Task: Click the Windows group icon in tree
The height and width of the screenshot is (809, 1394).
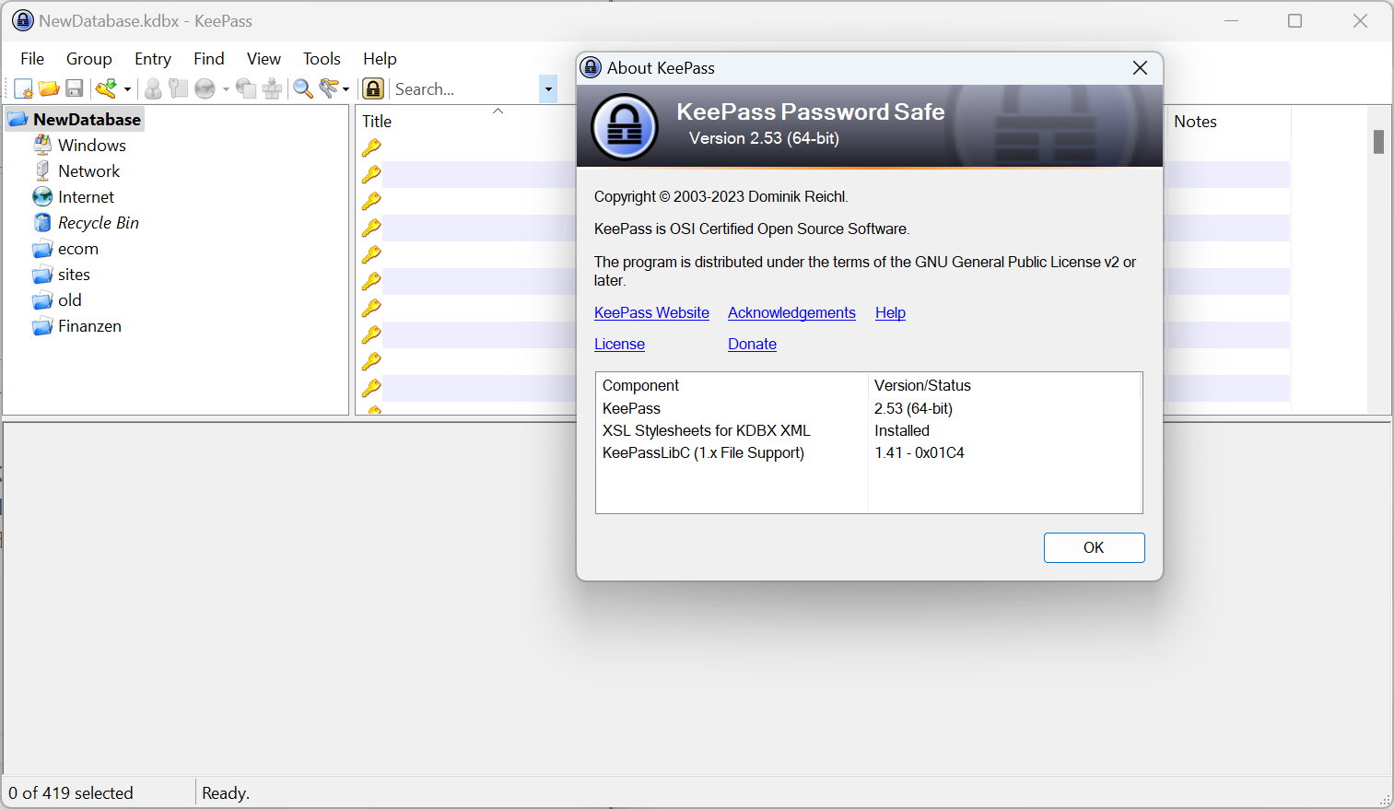Action: [42, 145]
